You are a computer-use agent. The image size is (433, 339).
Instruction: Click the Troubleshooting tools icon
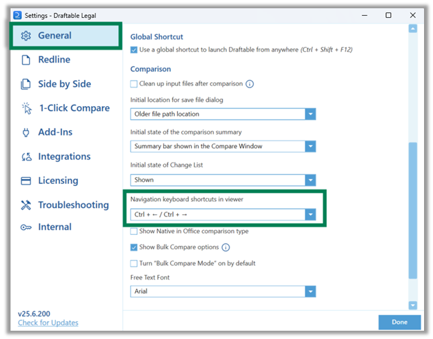tap(26, 205)
